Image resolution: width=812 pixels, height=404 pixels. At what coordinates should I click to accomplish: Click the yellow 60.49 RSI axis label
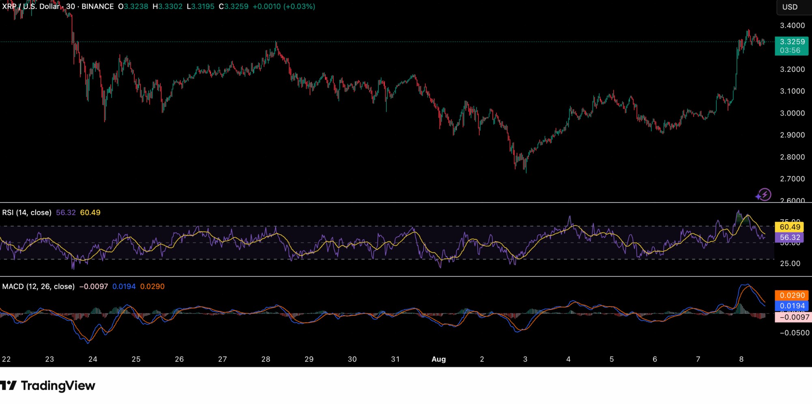tap(789, 227)
